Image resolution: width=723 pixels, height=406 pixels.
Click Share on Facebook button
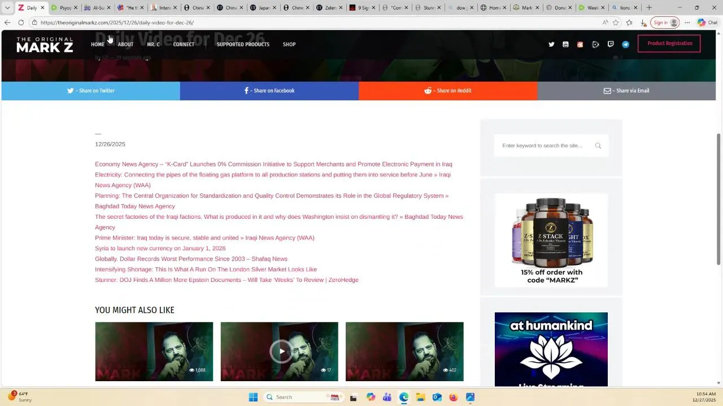[269, 91]
